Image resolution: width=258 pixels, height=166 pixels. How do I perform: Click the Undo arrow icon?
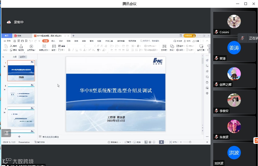click(x=30, y=41)
